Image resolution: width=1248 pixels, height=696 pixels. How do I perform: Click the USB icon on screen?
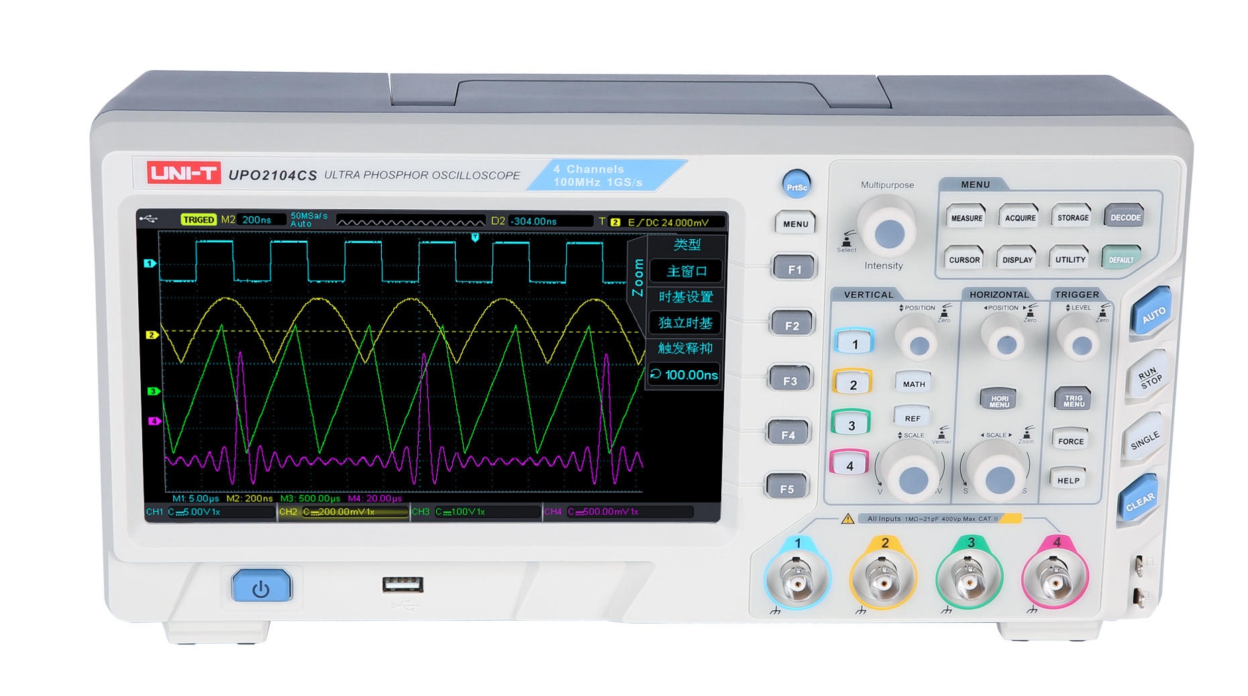149,219
